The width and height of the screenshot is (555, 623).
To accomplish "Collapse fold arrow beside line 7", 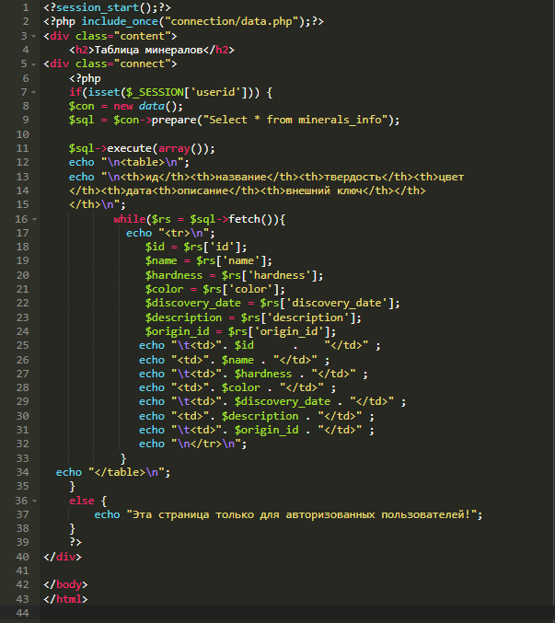I will (x=34, y=93).
